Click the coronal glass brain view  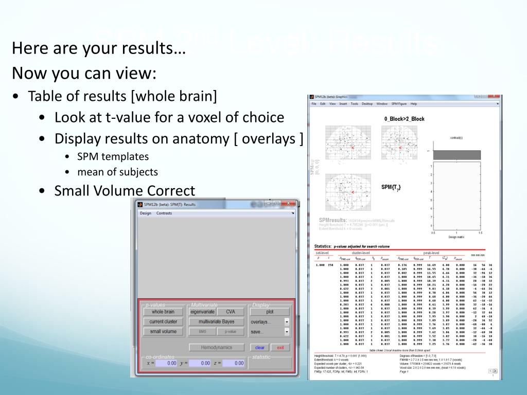click(399, 142)
